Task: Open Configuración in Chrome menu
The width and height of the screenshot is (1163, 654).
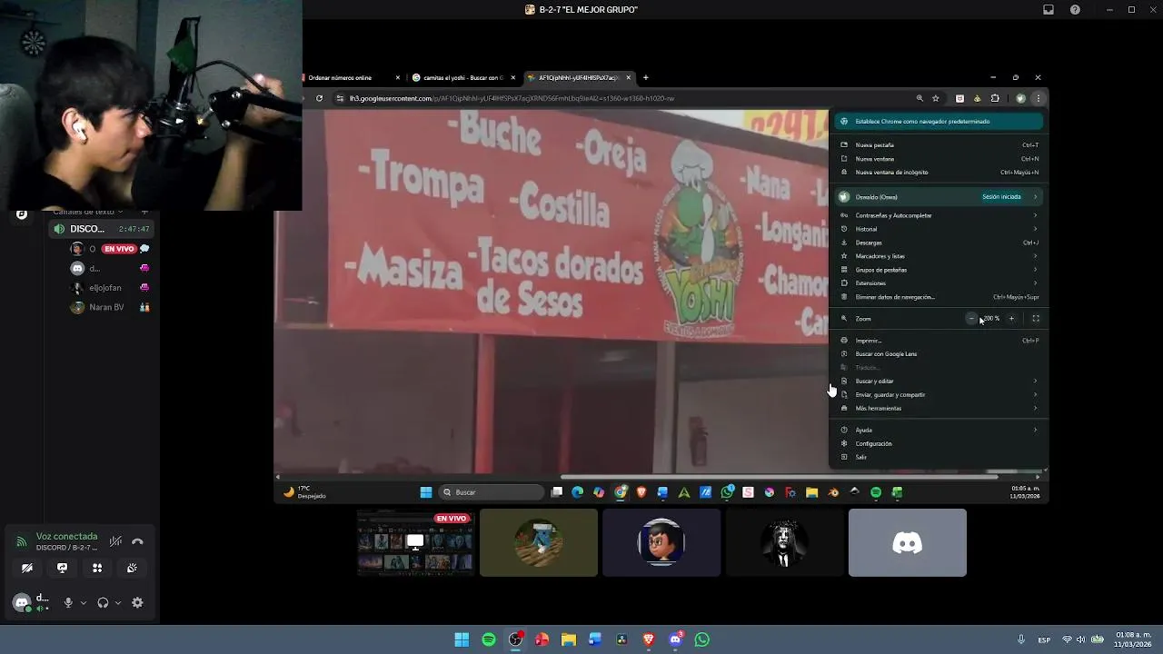Action: point(939,444)
